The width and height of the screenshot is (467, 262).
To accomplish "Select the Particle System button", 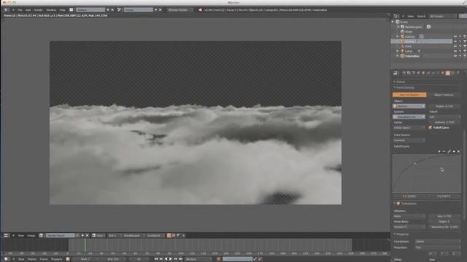I will (x=409, y=95).
